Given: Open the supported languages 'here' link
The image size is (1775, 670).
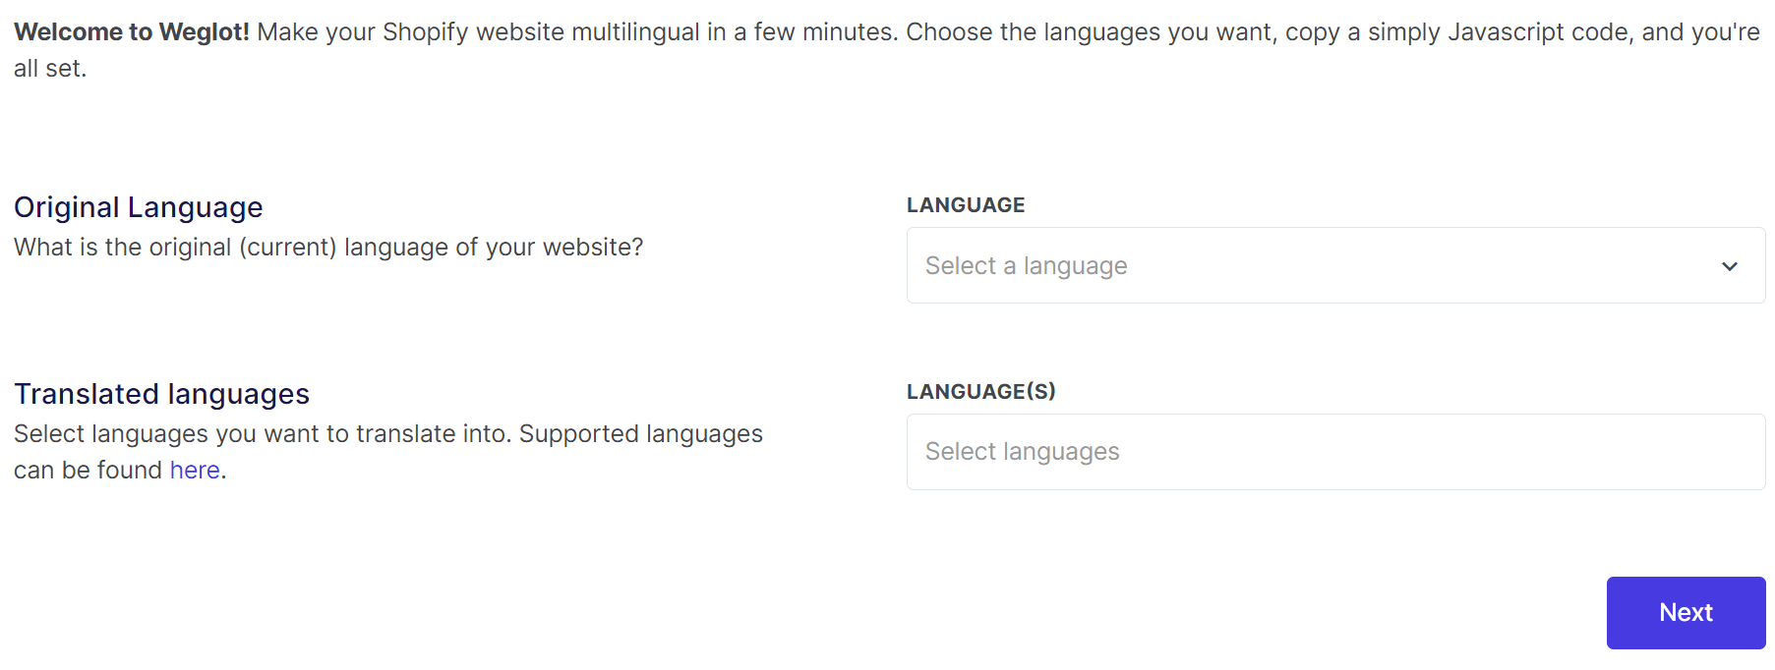Looking at the screenshot, I should coord(195,471).
